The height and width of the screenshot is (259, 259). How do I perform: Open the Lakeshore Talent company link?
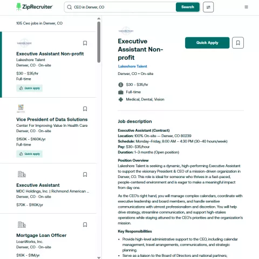pos(133,66)
